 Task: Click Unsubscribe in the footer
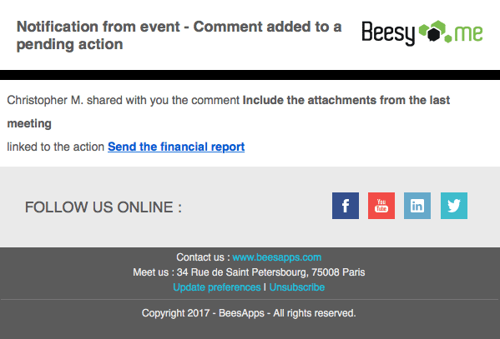point(297,287)
